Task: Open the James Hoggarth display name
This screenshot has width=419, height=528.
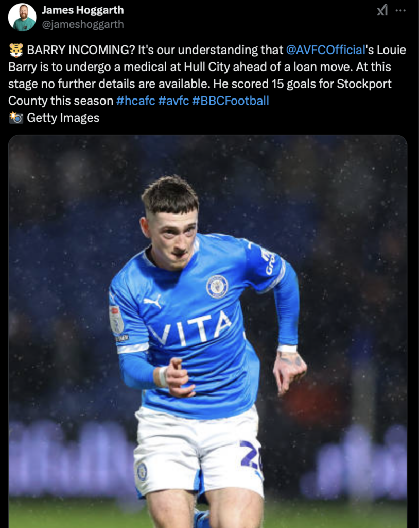Action: coord(83,10)
